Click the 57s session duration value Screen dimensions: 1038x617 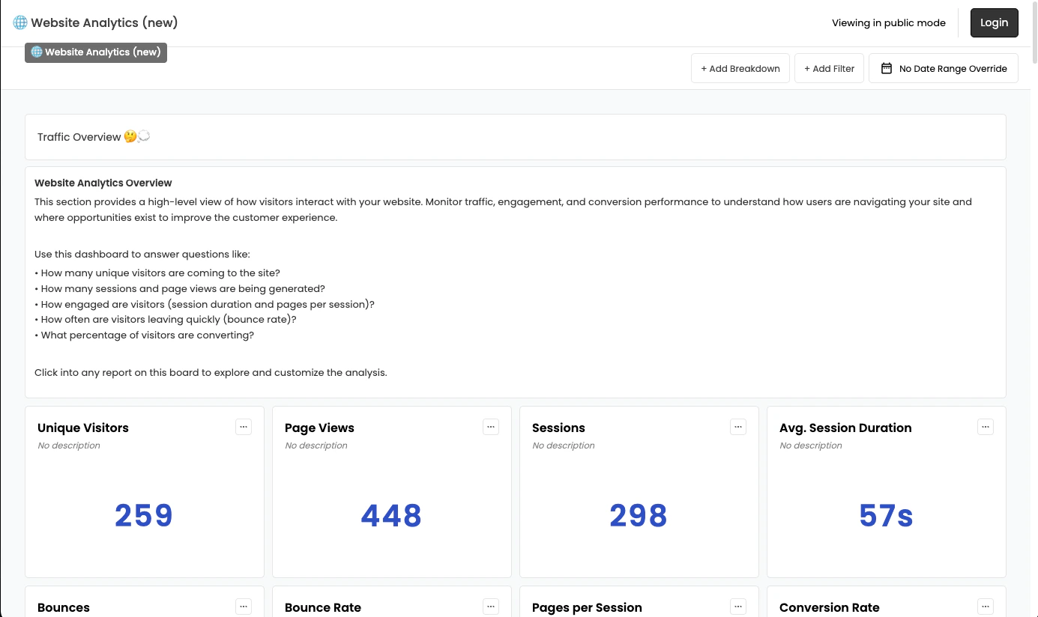click(886, 516)
